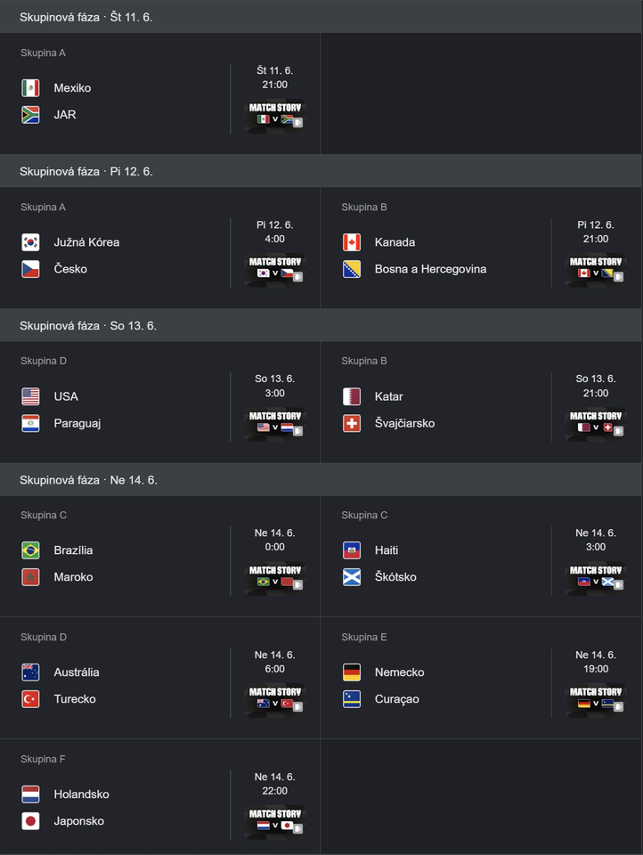Open Match Story for Haiti v Škótsko

[x=596, y=577]
